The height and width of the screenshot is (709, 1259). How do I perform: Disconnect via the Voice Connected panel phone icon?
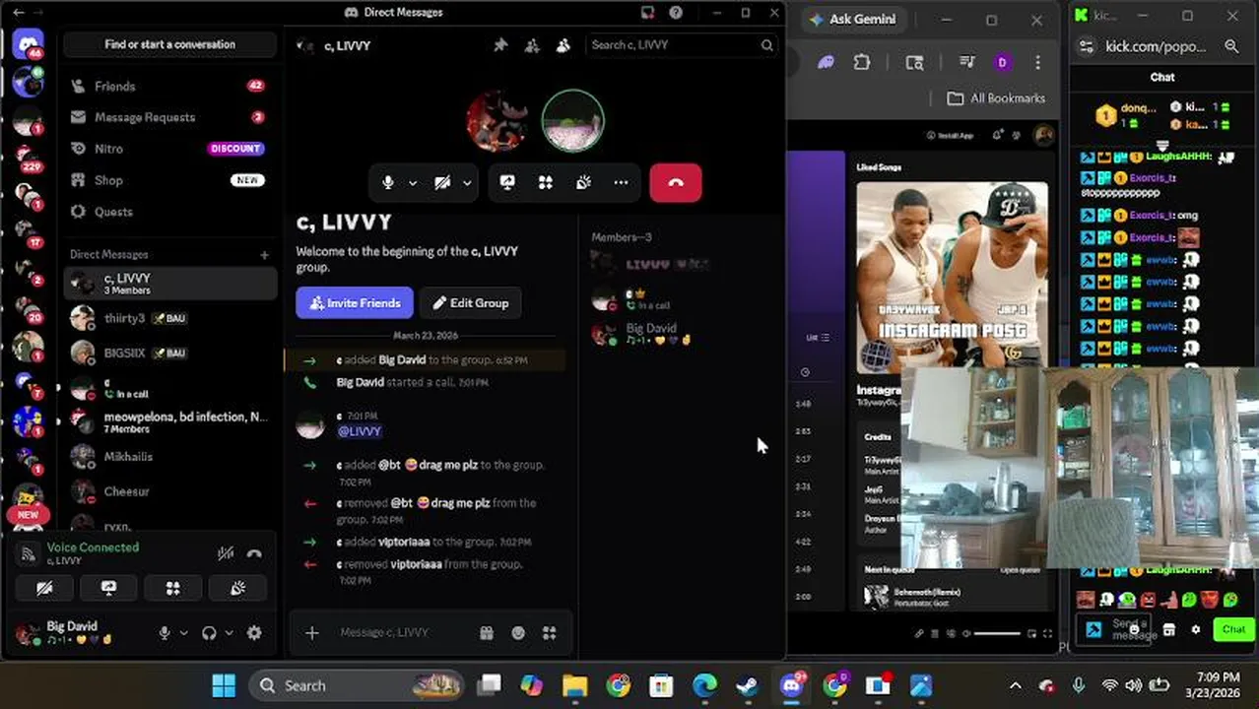point(254,553)
